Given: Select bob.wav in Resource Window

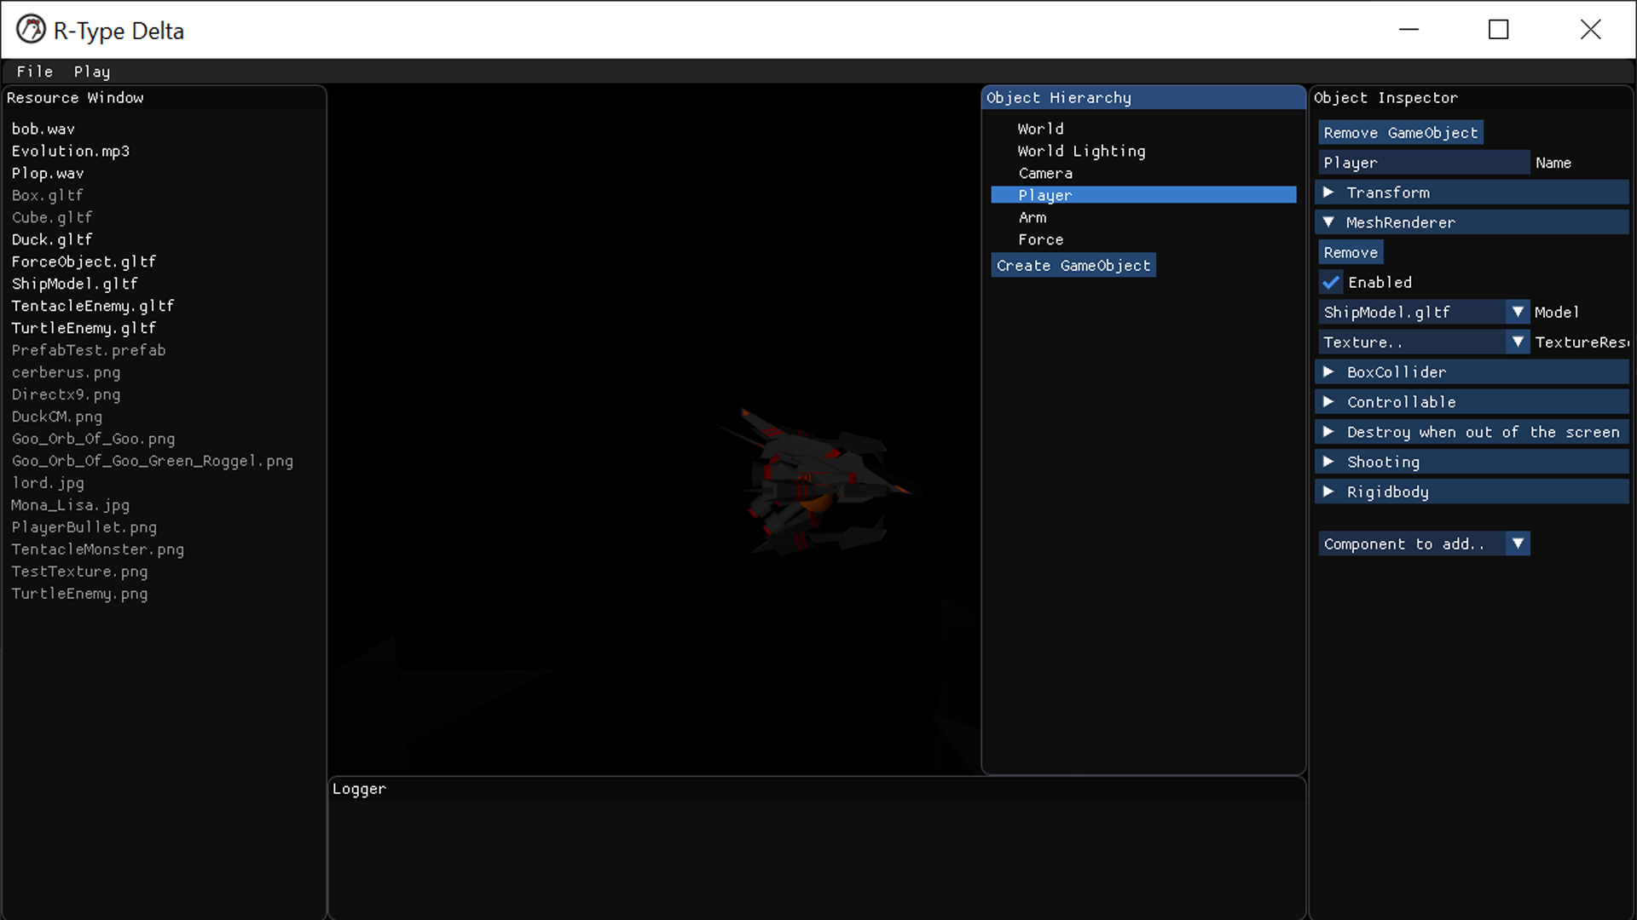Looking at the screenshot, I should (x=43, y=129).
